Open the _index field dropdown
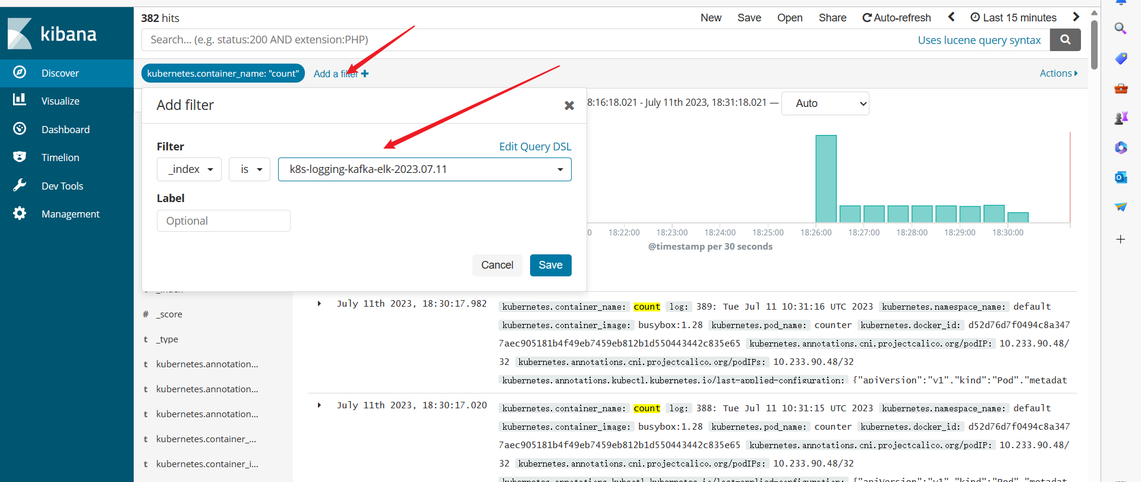1141x482 pixels. pos(189,169)
